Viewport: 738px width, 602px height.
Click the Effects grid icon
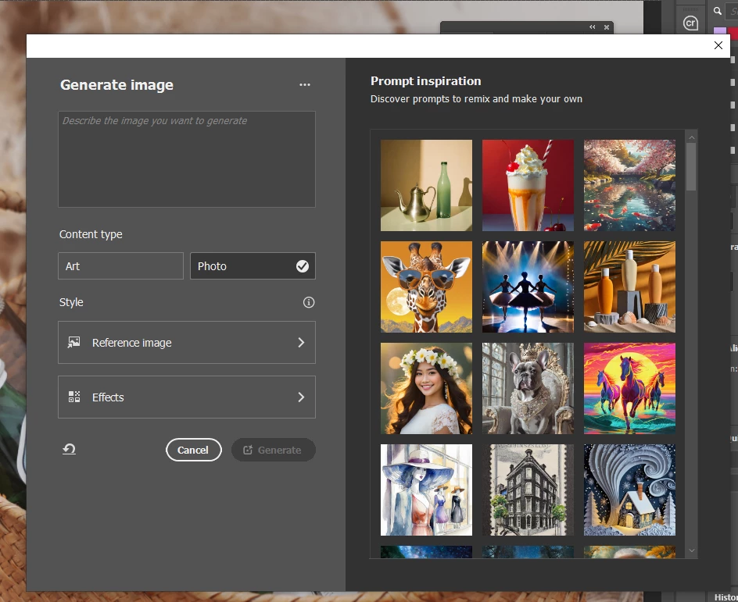tap(74, 397)
